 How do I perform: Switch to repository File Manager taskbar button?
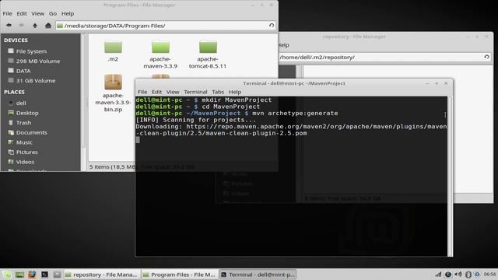(x=102, y=275)
